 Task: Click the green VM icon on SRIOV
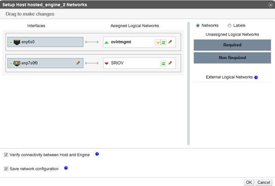click(163, 63)
